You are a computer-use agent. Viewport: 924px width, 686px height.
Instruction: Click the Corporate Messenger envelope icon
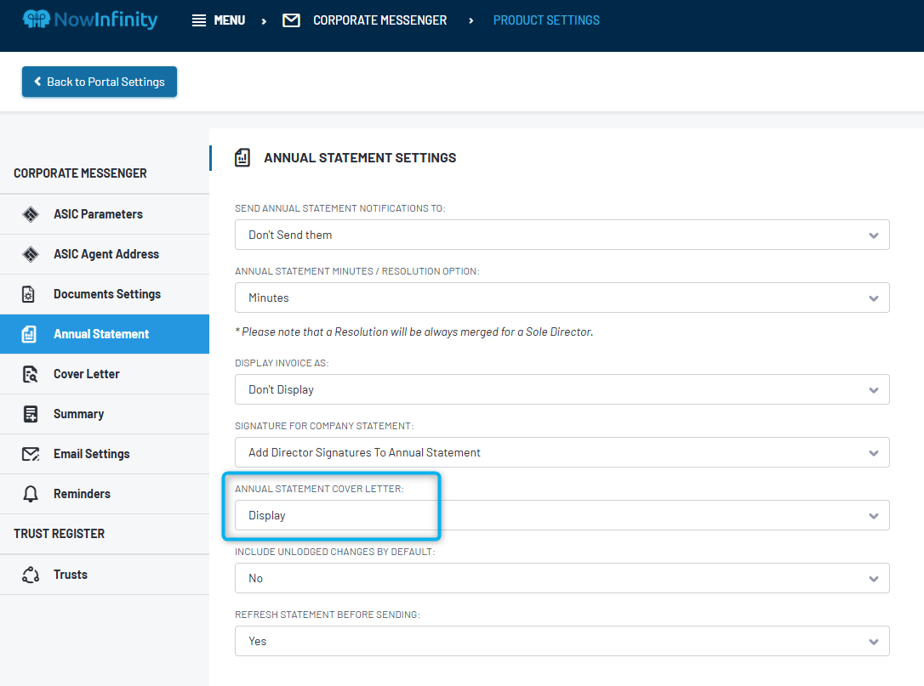click(x=291, y=20)
